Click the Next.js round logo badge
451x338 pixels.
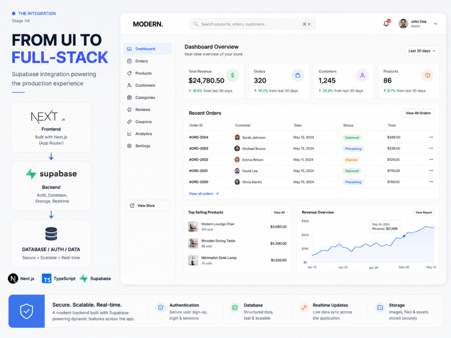(13, 279)
